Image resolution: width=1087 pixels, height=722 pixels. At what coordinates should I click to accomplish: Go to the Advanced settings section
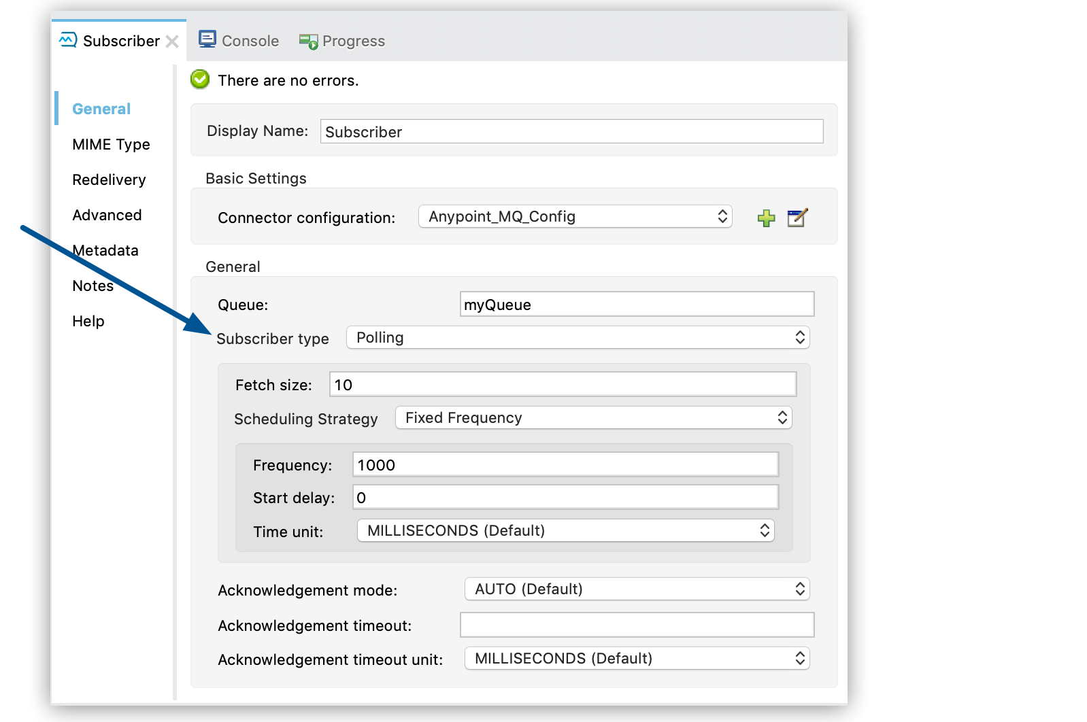point(107,216)
